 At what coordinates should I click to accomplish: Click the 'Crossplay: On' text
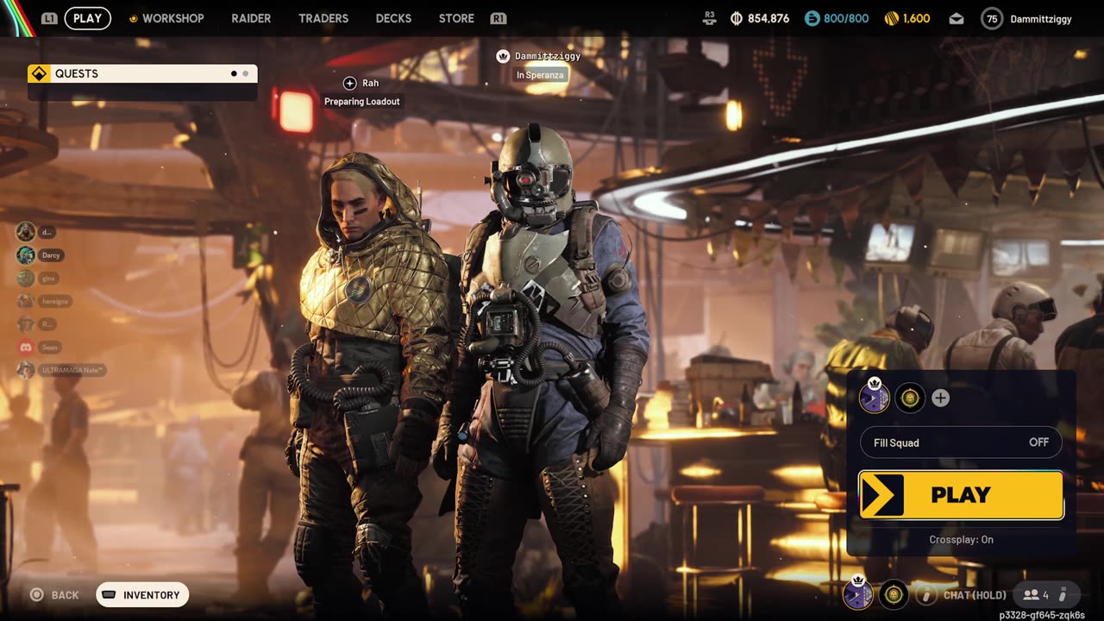[961, 539]
